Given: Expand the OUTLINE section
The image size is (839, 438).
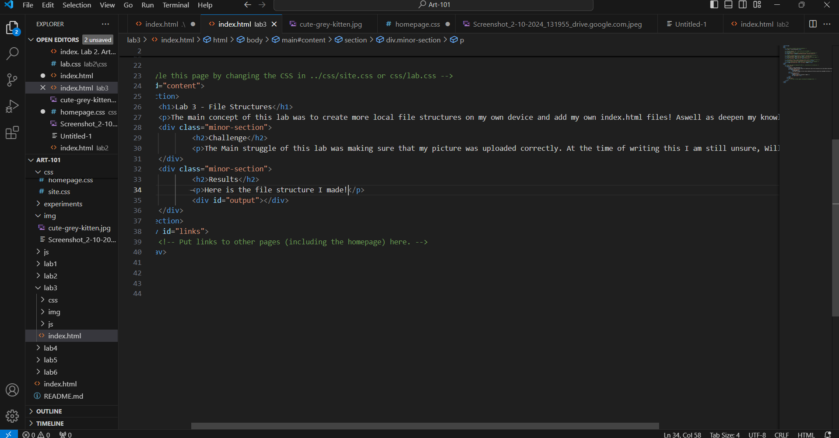Looking at the screenshot, I should click(49, 411).
